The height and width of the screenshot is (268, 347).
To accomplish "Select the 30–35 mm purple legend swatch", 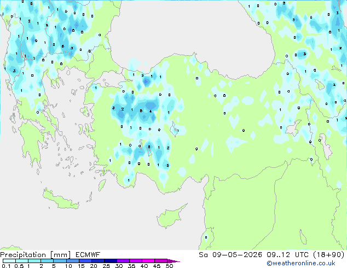I will click(x=123, y=261).
